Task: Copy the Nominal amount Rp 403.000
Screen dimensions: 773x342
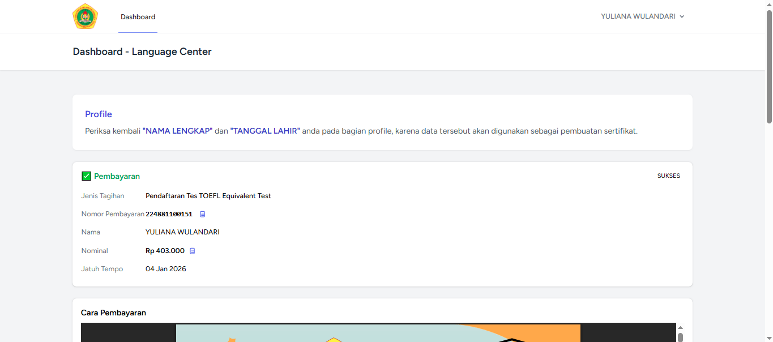Action: (192, 251)
